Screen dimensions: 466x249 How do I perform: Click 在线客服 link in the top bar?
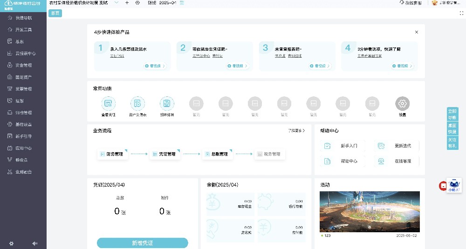411,3
